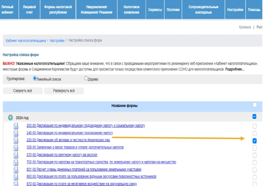This screenshot has height=186, width=263.
Task: Select the Линейный список radio button
Action: 35,78
